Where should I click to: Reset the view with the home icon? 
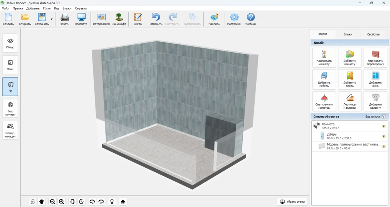tap(123, 202)
